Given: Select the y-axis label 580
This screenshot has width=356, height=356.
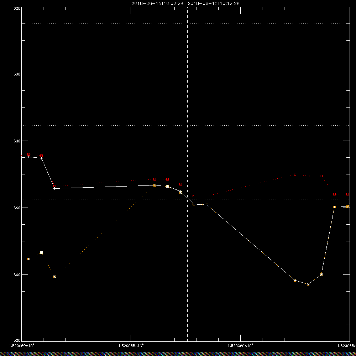Looking at the screenshot, I should click(x=17, y=141).
